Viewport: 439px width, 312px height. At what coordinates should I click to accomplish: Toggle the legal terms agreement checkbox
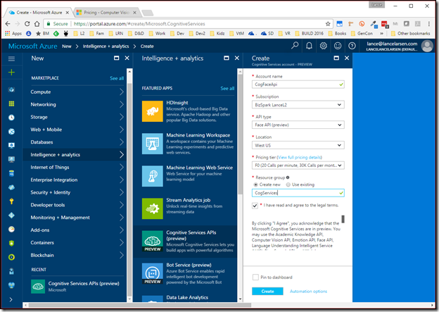255,206
